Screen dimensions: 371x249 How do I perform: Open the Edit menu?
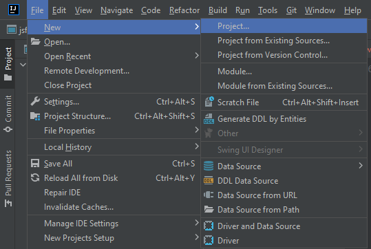[59, 10]
